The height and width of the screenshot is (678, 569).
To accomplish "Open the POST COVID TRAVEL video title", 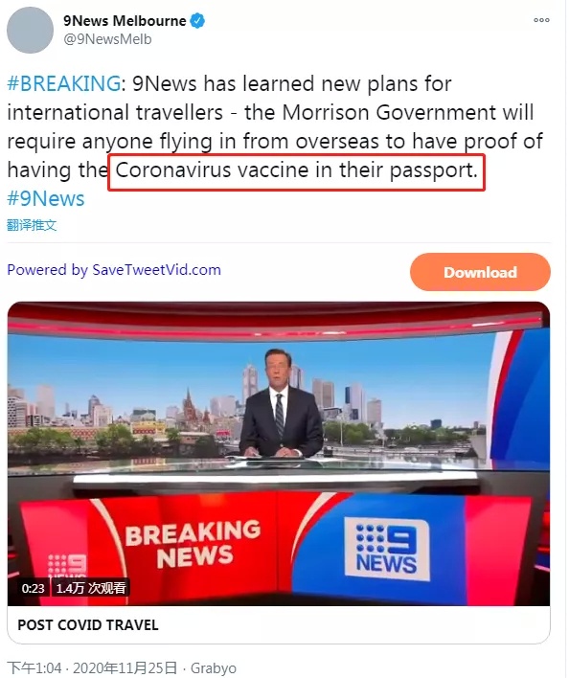I will click(x=88, y=624).
